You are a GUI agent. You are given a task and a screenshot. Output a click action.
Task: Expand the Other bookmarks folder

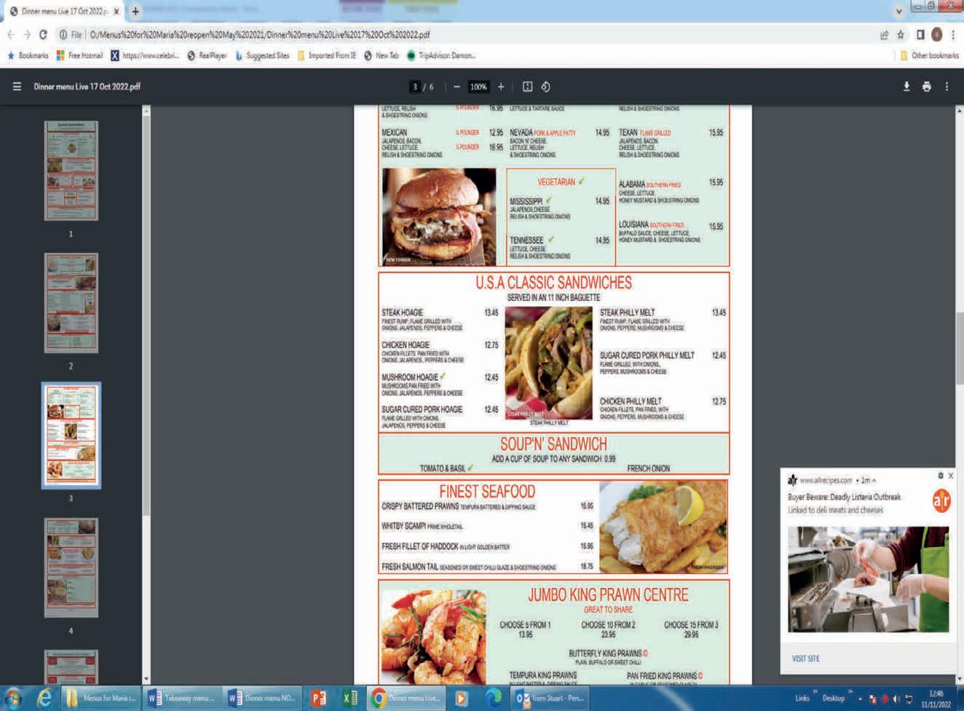[928, 55]
